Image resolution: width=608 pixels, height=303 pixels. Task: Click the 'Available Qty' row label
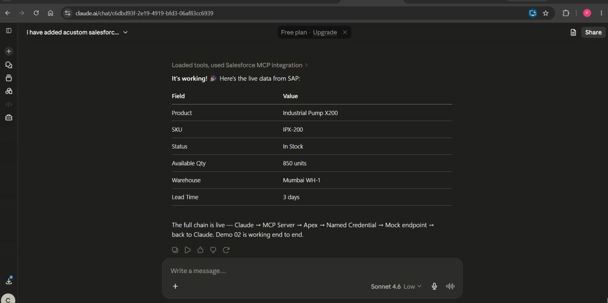(x=189, y=163)
